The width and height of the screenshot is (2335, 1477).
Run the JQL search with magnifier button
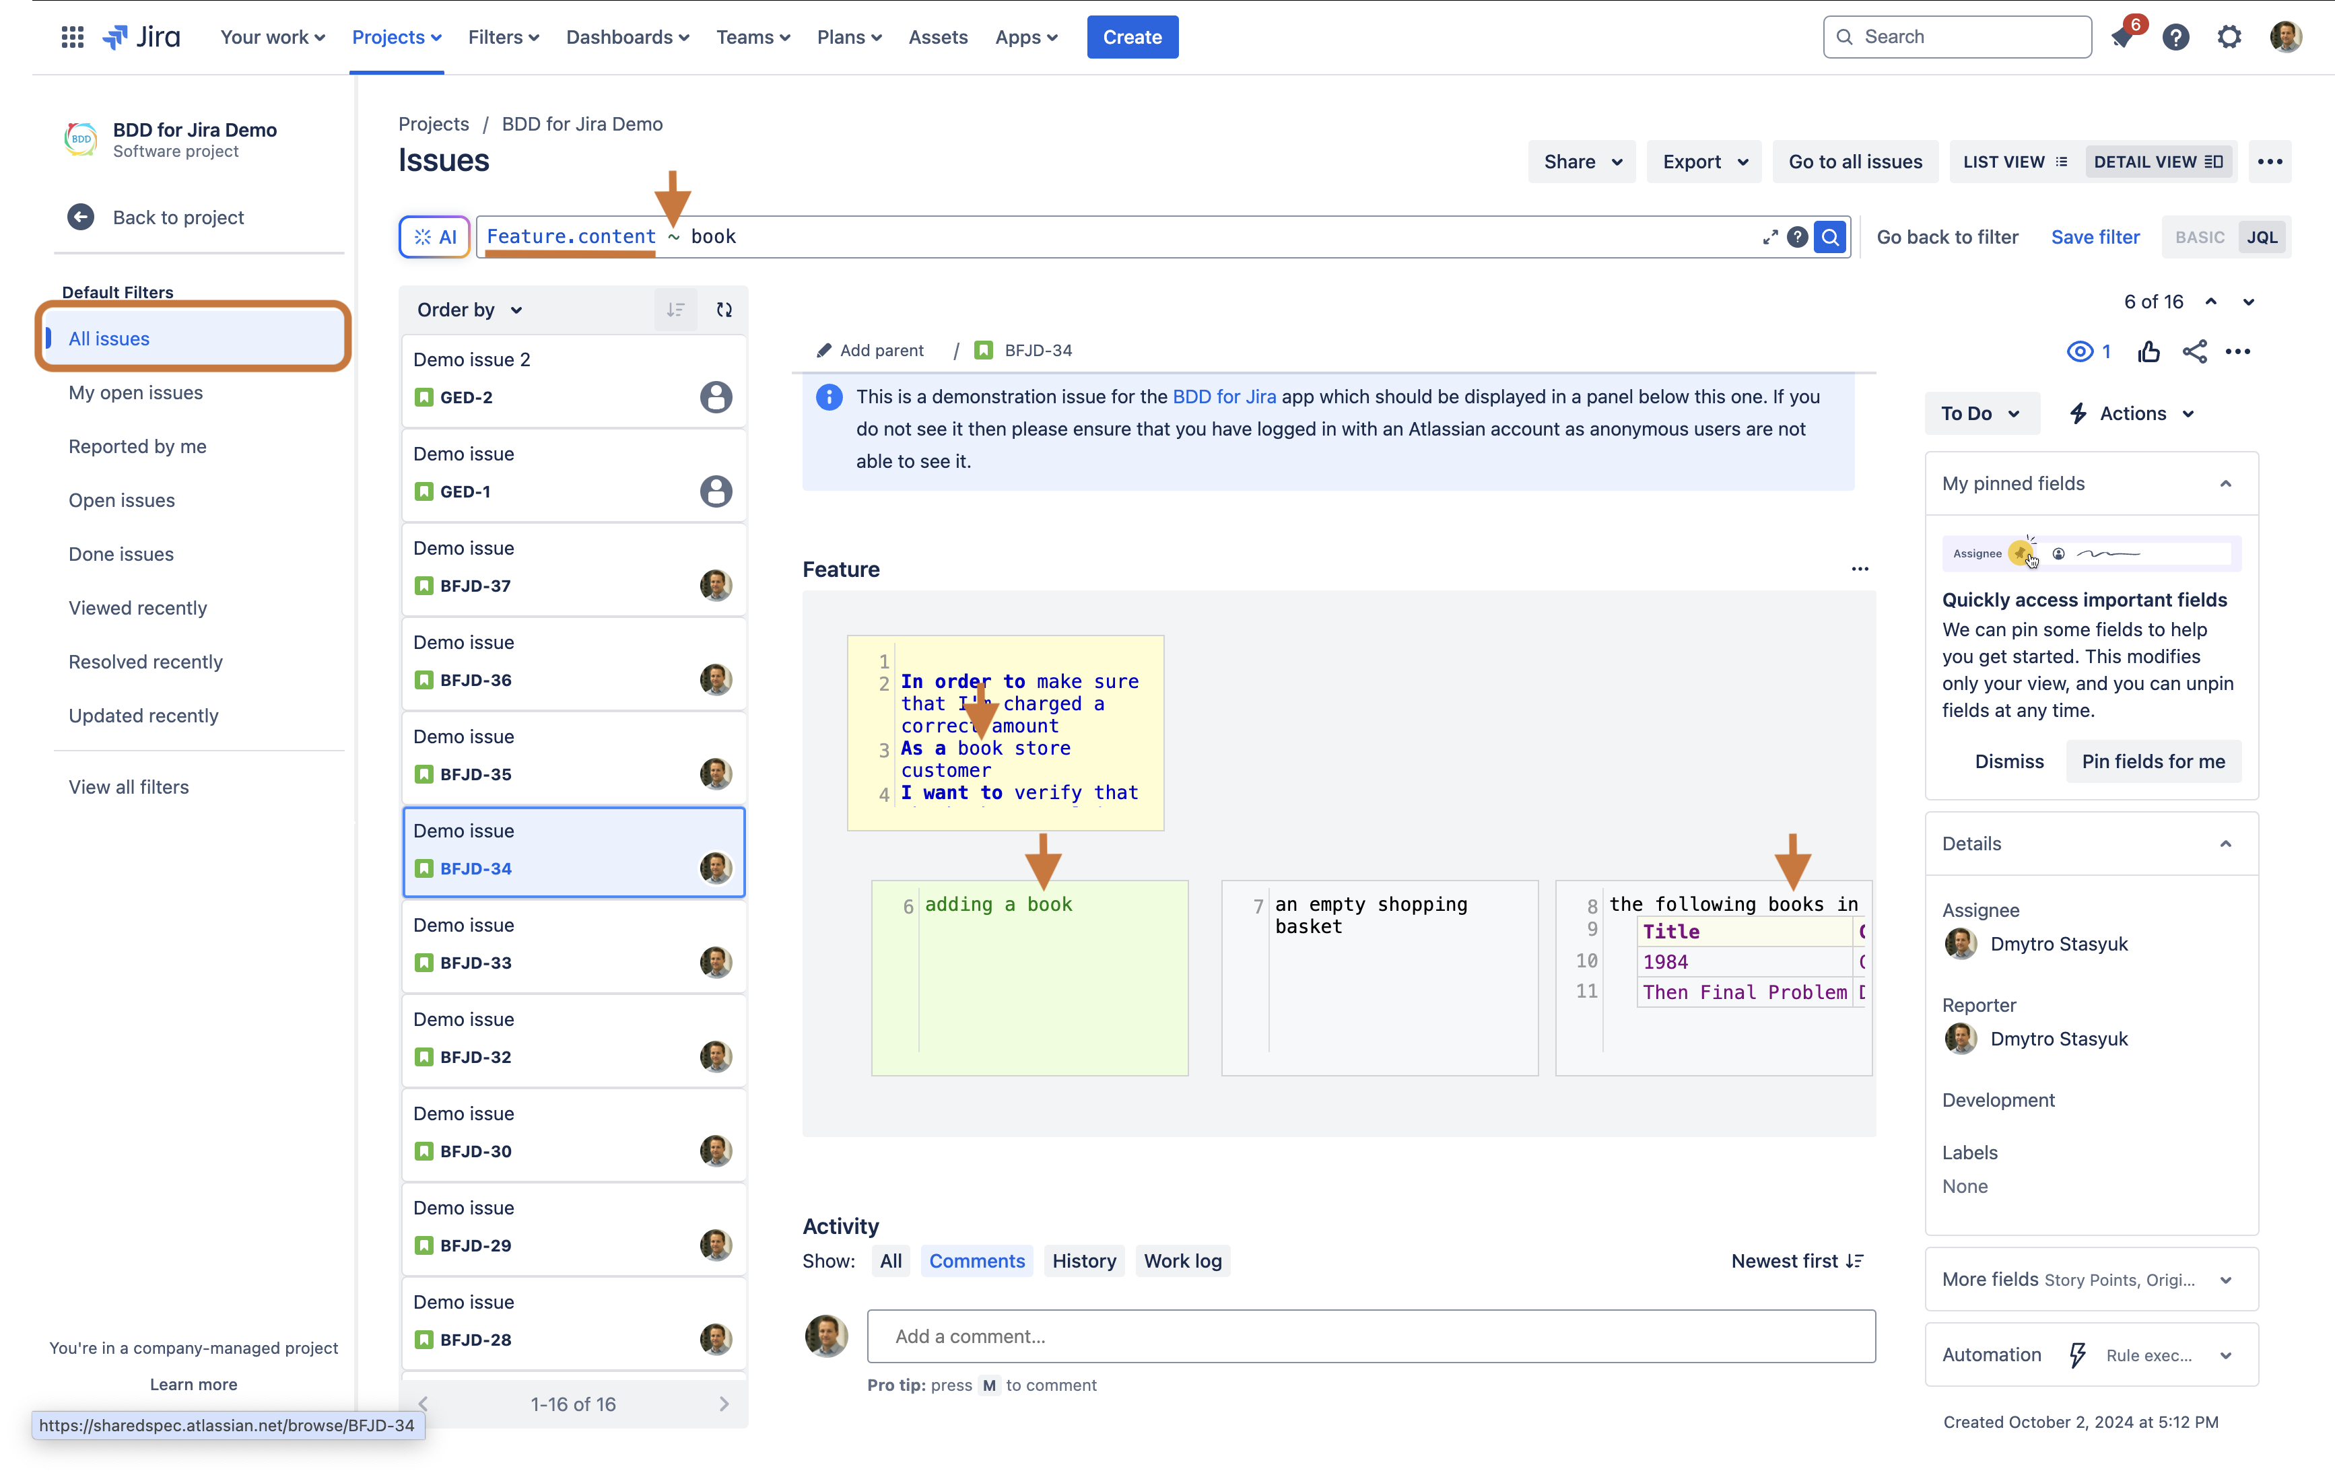tap(1830, 237)
